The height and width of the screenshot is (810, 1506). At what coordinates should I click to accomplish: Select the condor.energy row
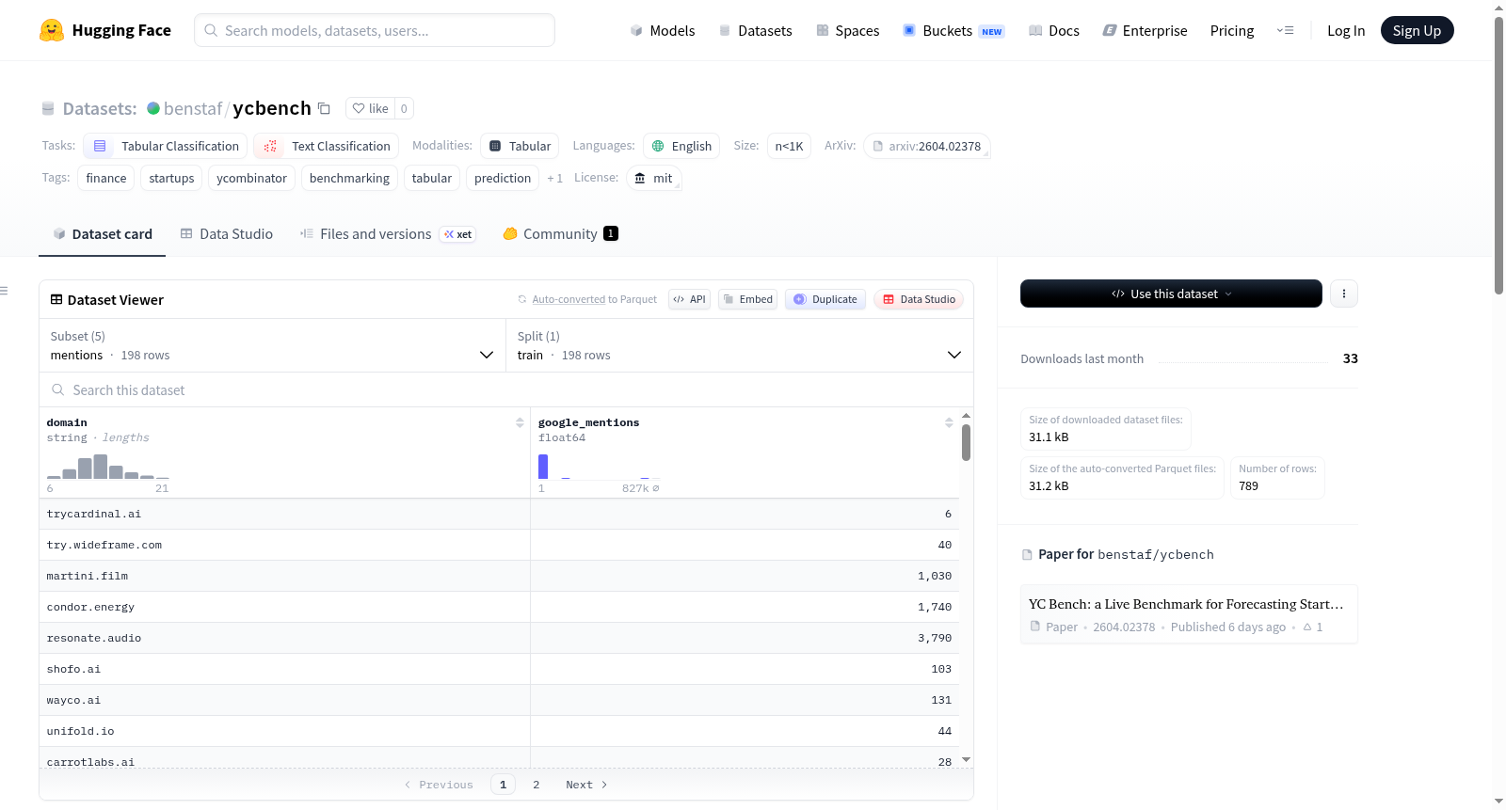(499, 607)
